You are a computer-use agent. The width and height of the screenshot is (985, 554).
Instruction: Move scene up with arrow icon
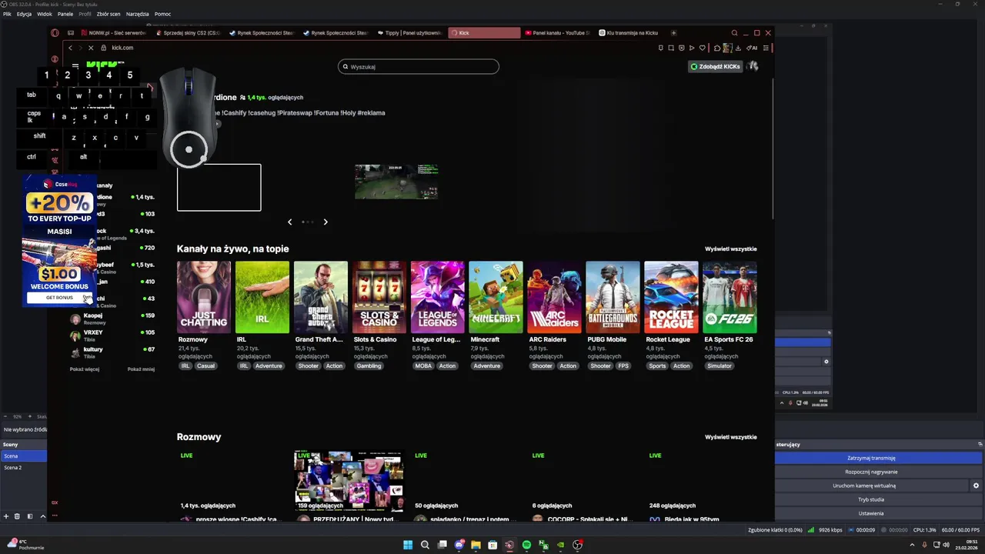coord(42,516)
